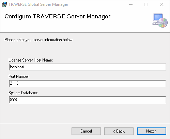Click the License Server Host Name label
The height and width of the screenshot is (139, 170).
point(31,60)
